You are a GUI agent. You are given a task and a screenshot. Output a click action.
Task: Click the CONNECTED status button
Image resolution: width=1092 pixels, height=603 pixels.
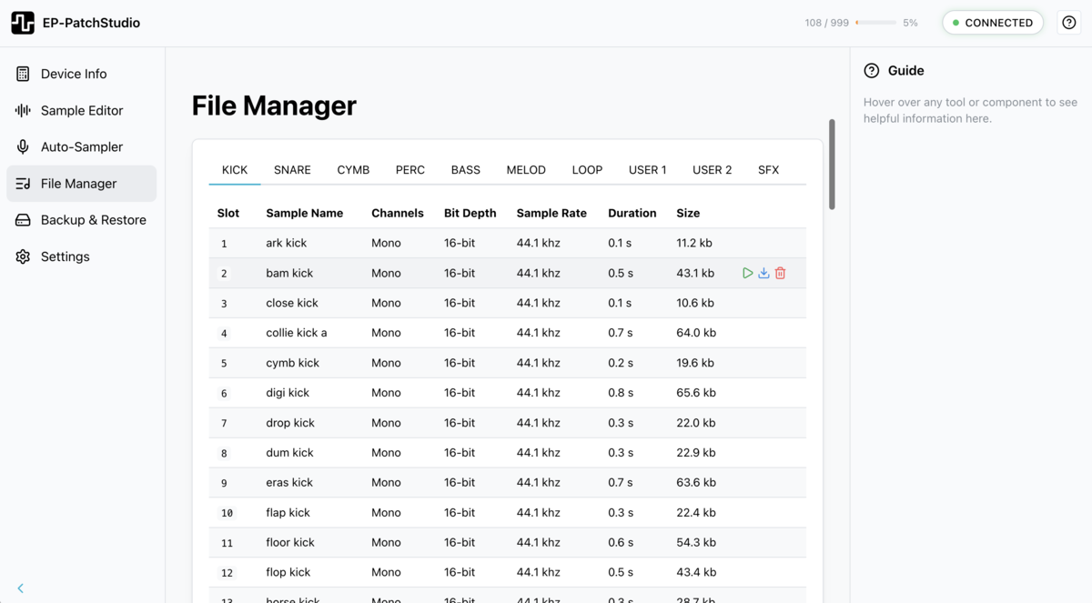pos(993,22)
